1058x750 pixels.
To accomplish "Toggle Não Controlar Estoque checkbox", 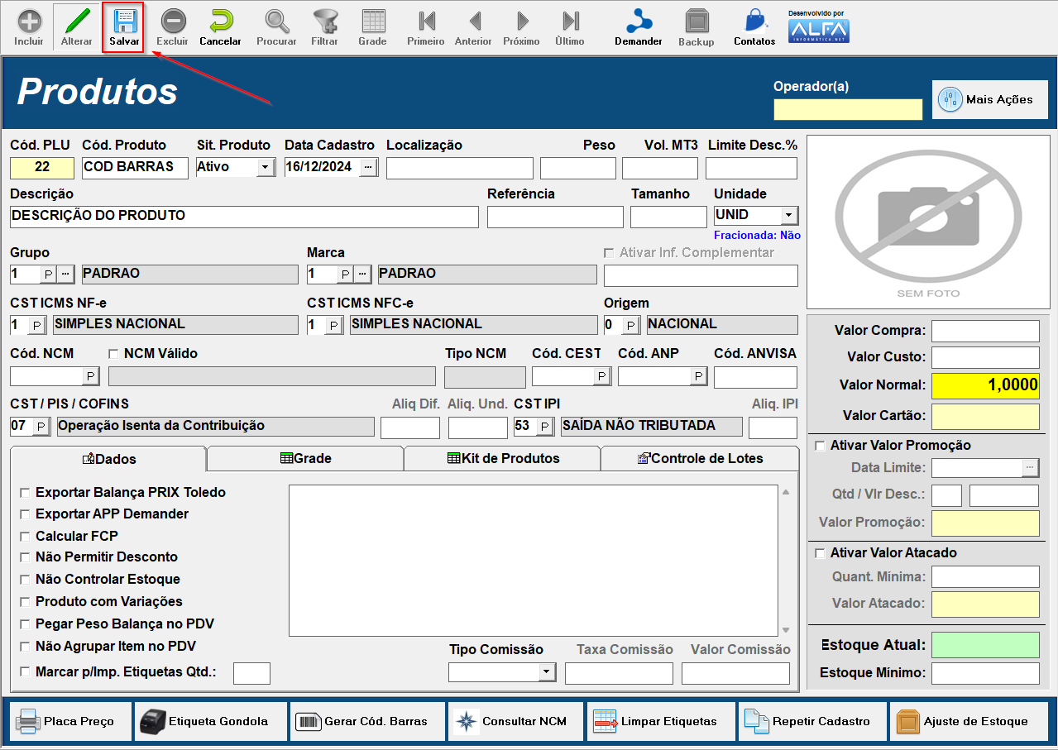I will coord(25,580).
